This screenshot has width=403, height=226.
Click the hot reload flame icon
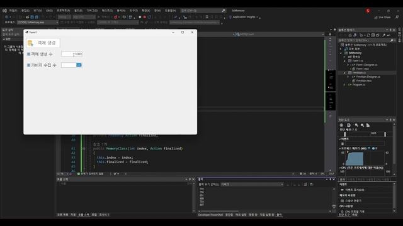[115, 17]
